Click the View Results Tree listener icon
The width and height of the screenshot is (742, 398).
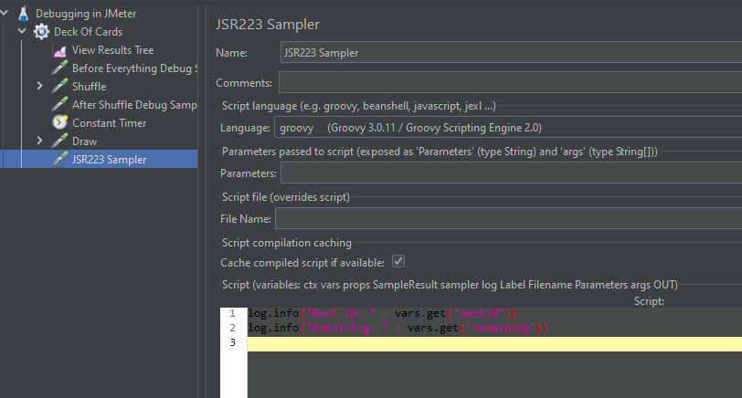pos(60,50)
